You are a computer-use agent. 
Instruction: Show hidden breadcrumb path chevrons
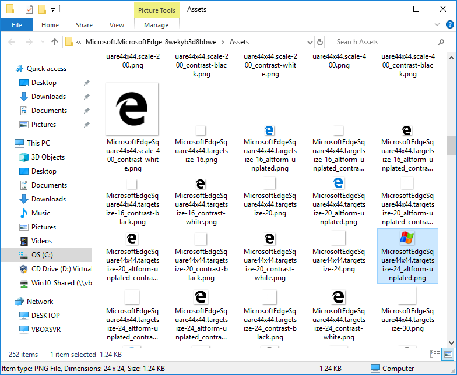(79, 42)
